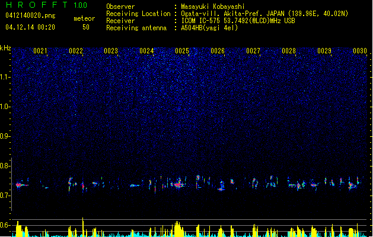Click time marker 0023

pos(111,51)
